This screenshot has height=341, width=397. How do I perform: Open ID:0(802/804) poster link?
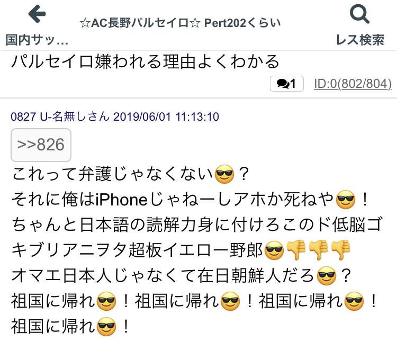click(x=353, y=84)
